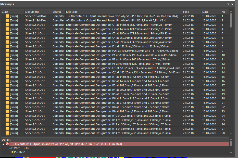Click Sheet2.SchDoc in message row 3
238x158 pixels.
click(35, 25)
